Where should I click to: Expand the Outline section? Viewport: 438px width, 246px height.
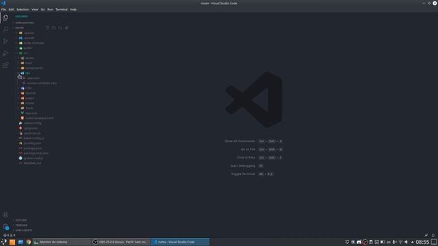[x=21, y=220]
